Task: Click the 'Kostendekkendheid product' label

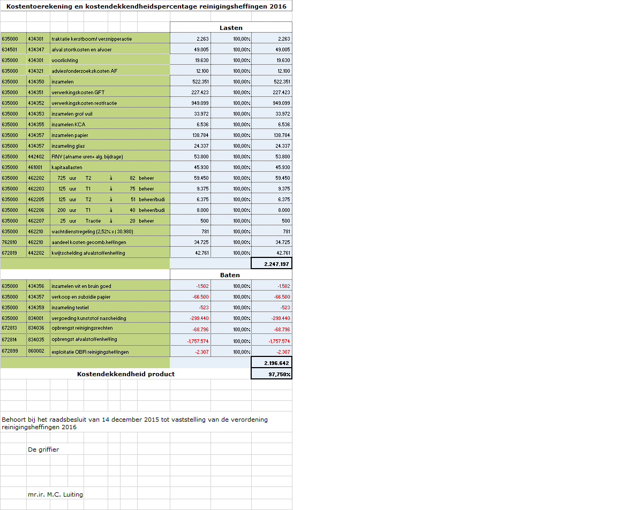Action: pyautogui.click(x=126, y=374)
